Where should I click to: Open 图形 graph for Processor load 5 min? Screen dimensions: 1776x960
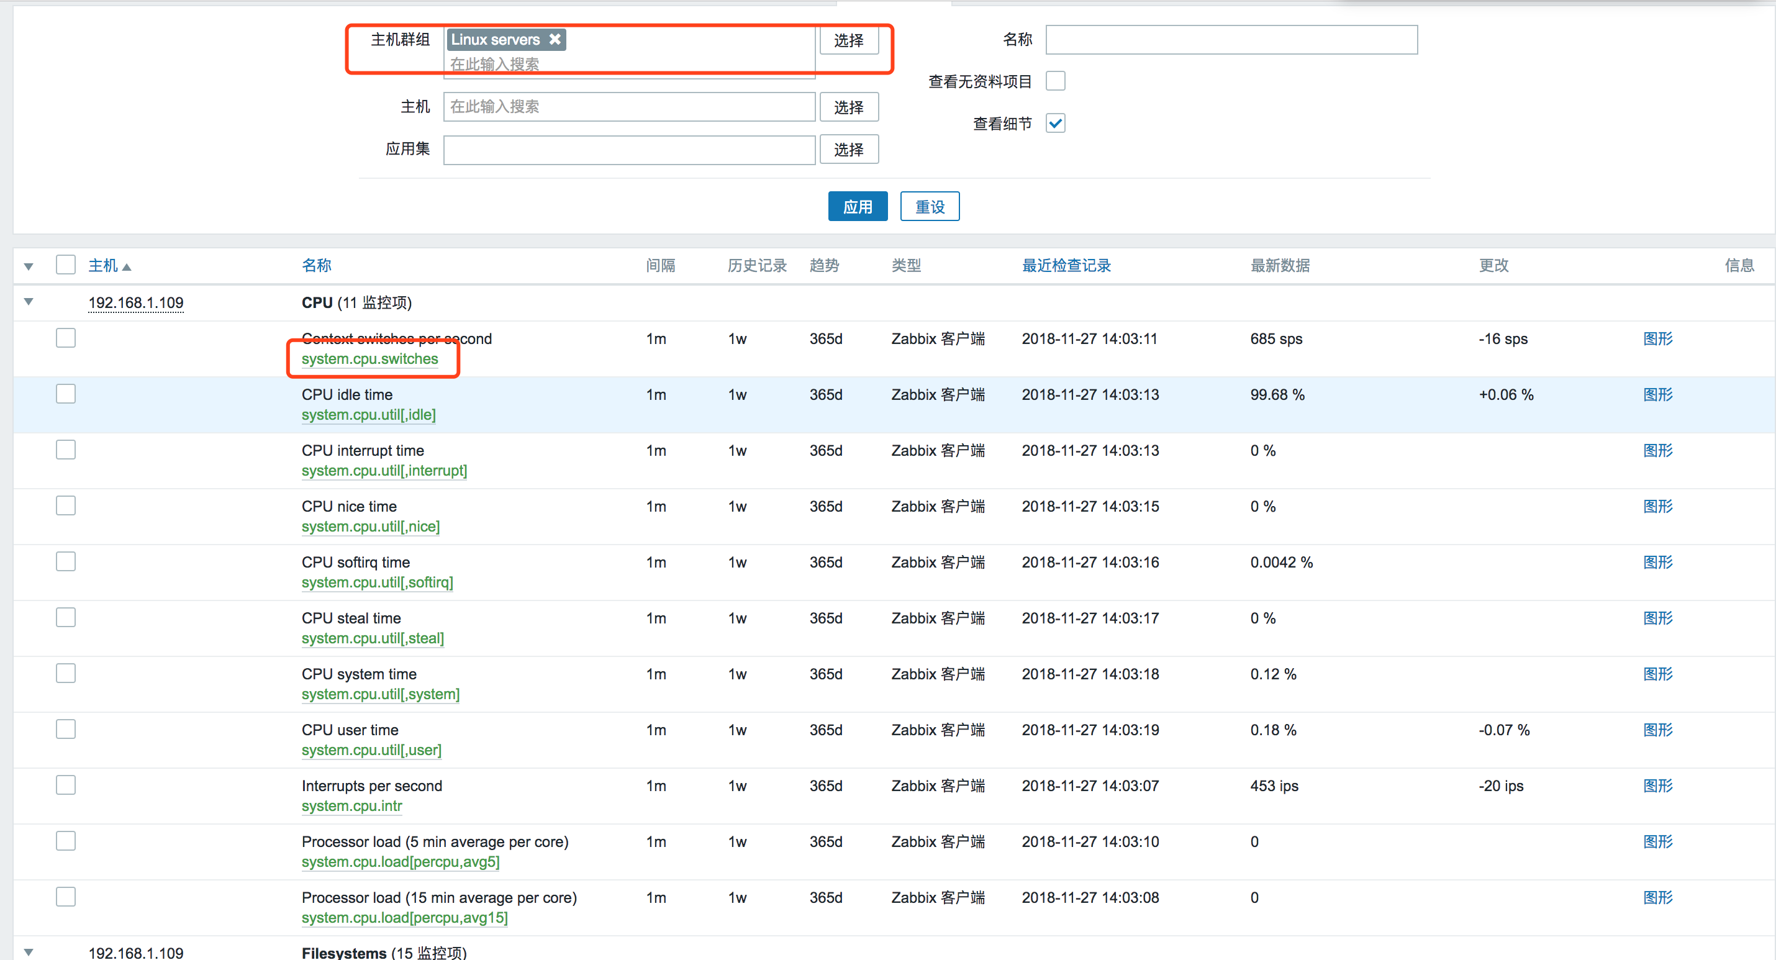1657,841
